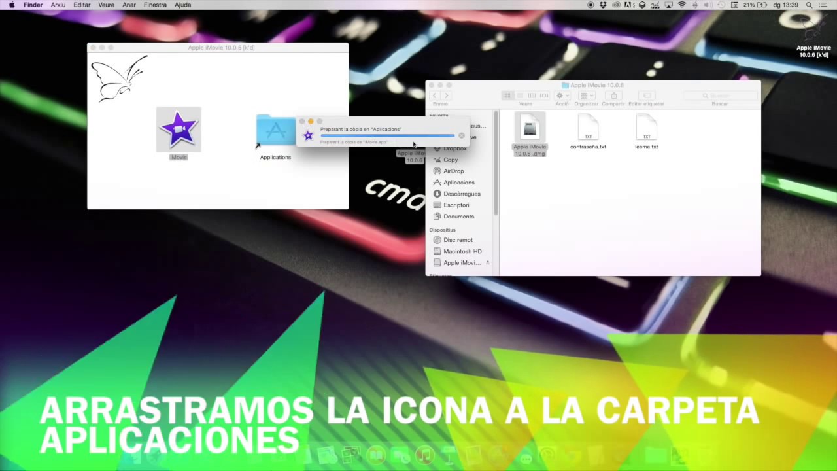The width and height of the screenshot is (837, 471).
Task: Click the Creative Cloud icon in the menu bar
Action: coord(617,5)
